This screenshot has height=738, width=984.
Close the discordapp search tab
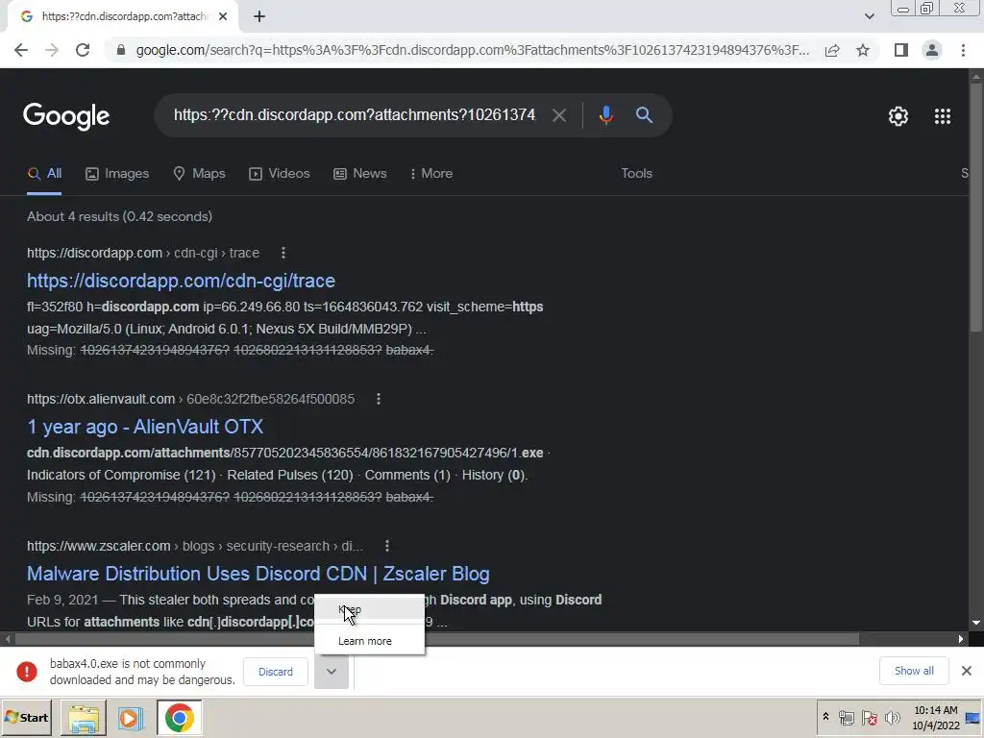(223, 17)
